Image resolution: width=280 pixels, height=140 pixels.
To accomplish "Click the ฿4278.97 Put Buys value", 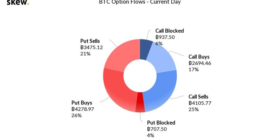I will click(x=83, y=109).
